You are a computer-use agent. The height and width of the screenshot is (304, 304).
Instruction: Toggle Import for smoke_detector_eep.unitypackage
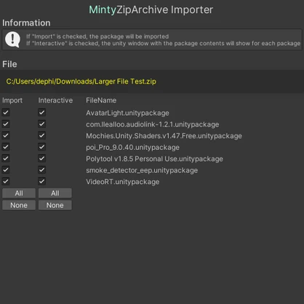[x=6, y=170]
